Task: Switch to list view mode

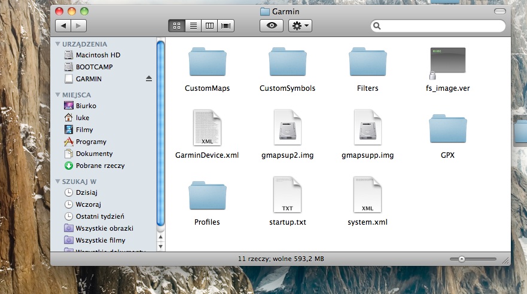Action: (193, 26)
